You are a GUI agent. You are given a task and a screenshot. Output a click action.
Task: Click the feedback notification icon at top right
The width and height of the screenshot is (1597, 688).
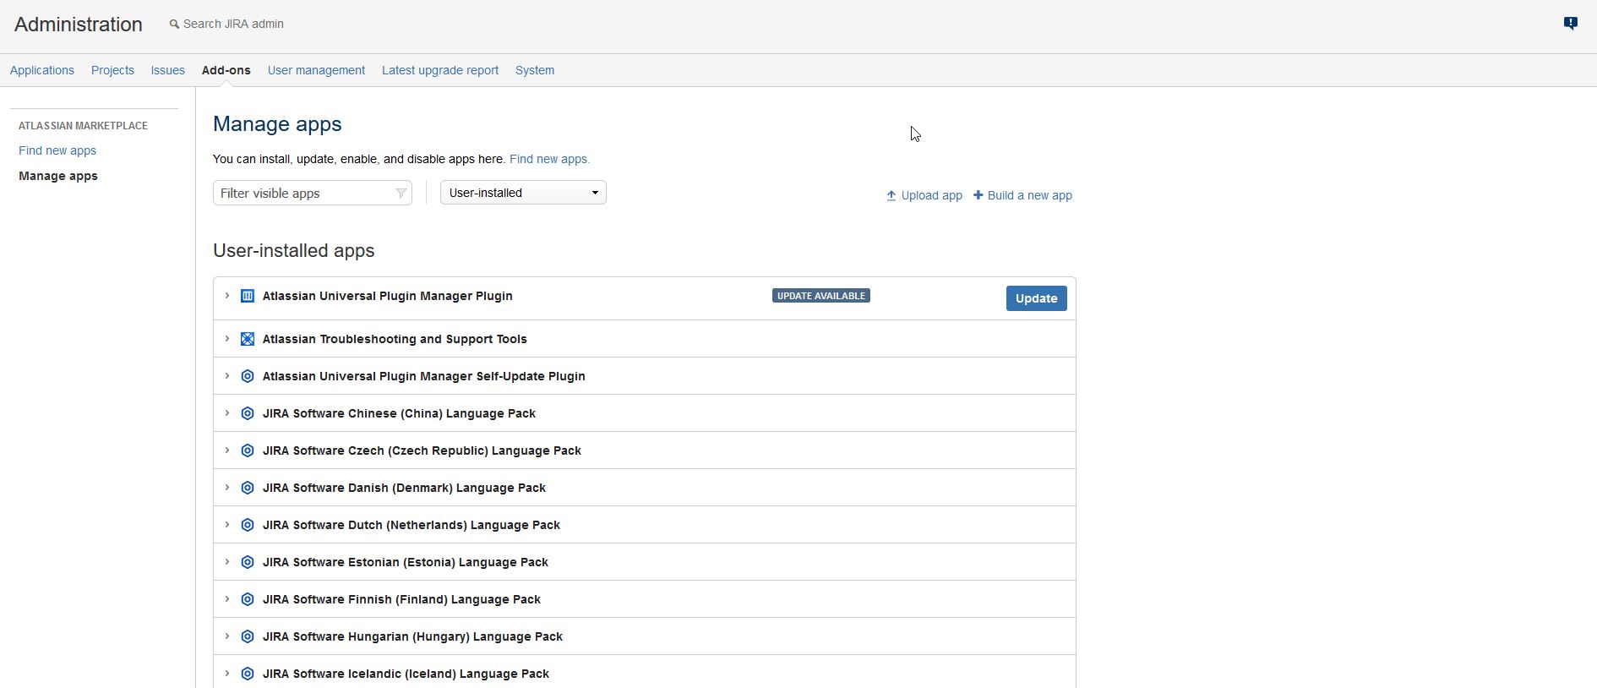pos(1570,24)
